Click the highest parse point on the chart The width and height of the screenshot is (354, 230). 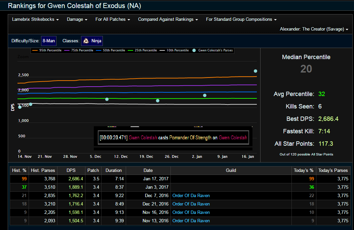pyautogui.click(x=255, y=71)
